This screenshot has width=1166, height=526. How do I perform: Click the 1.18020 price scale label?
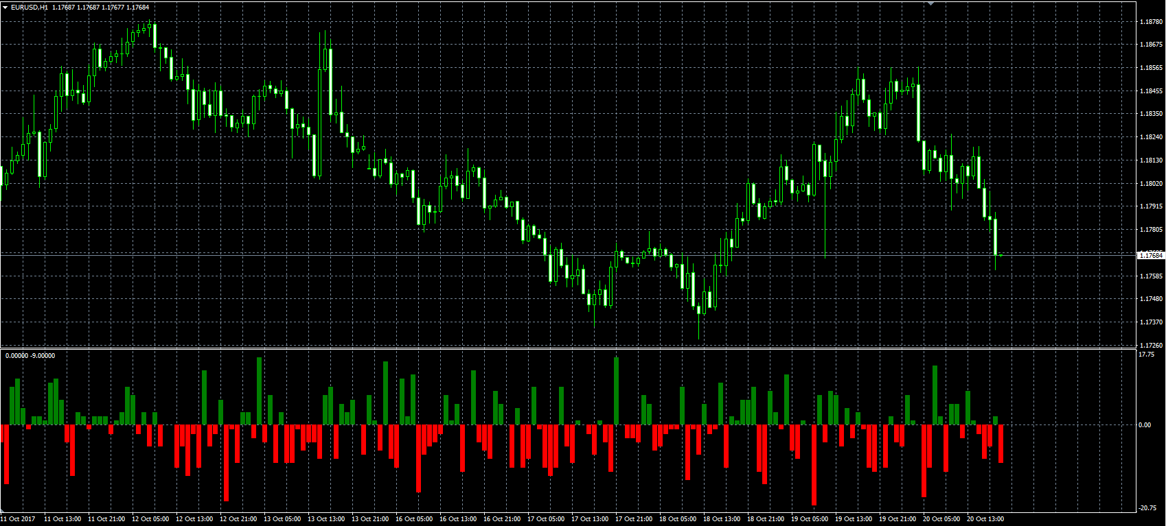[x=1151, y=184]
